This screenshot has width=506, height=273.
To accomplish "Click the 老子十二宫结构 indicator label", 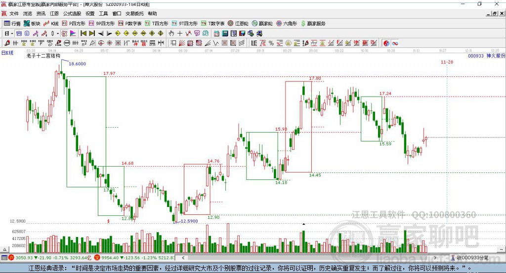I will pyautogui.click(x=43, y=56).
